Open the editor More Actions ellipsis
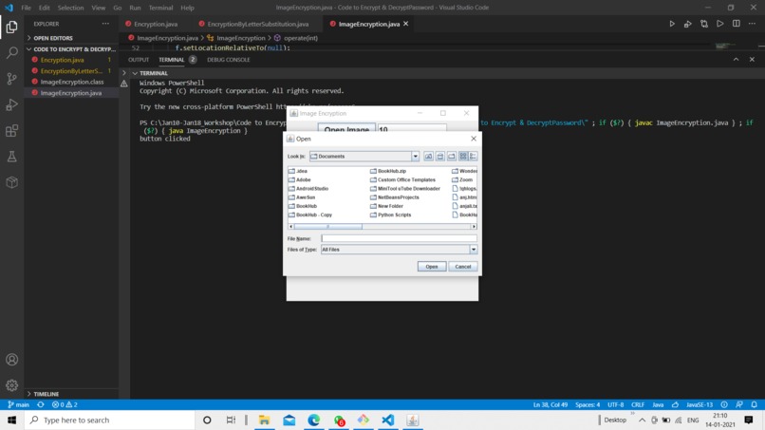The image size is (765, 430). pos(753,24)
